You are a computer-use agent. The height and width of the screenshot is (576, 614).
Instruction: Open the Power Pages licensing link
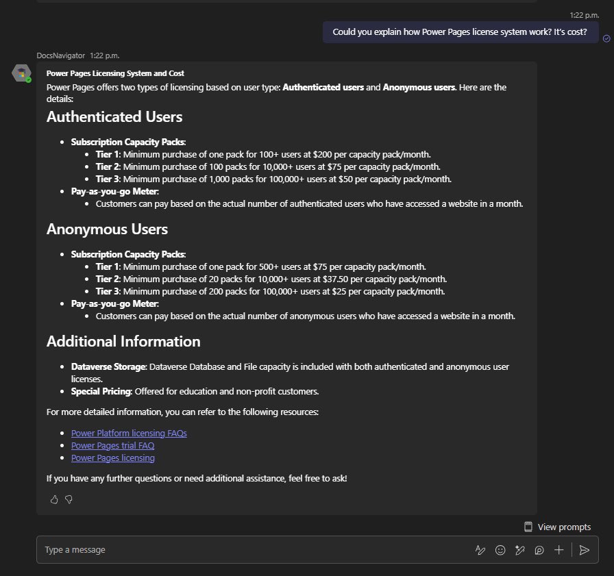[x=113, y=458]
